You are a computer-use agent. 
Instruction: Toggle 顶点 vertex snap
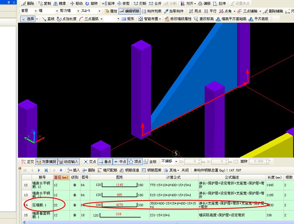135,161
